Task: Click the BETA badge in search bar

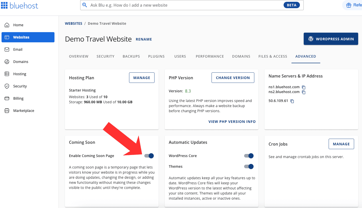Action: pyautogui.click(x=292, y=5)
